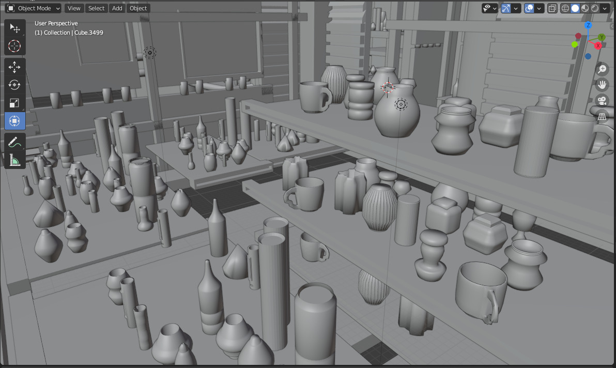
Task: Click the 3D cursor crosshair in viewport
Action: tap(388, 87)
